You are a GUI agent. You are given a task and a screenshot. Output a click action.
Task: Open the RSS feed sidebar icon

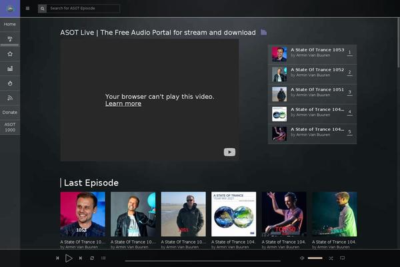click(x=10, y=98)
